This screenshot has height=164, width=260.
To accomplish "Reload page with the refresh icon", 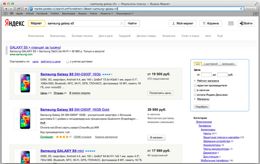I will [x=241, y=9].
